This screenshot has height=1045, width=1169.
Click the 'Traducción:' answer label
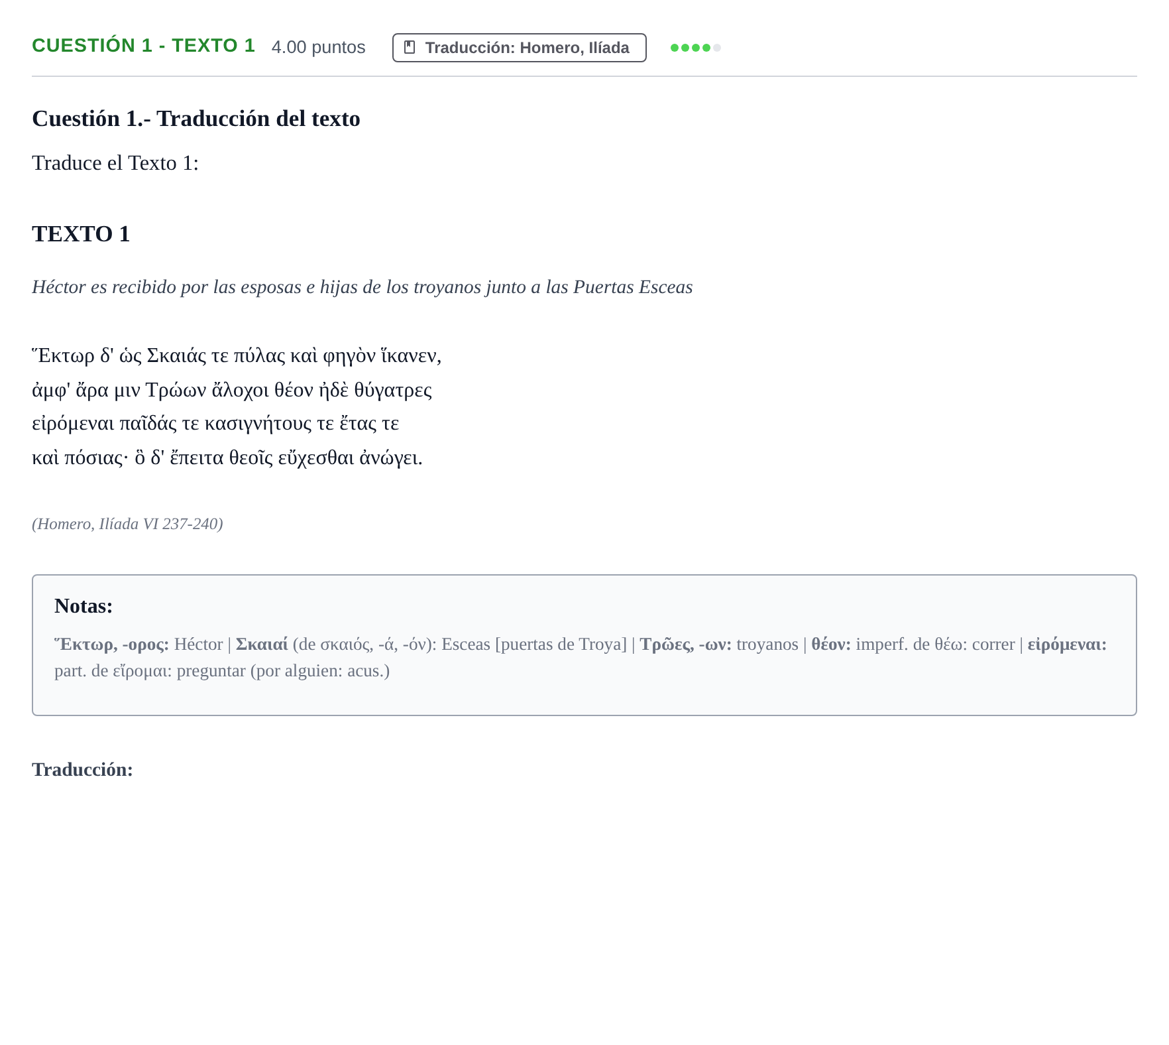click(x=82, y=770)
